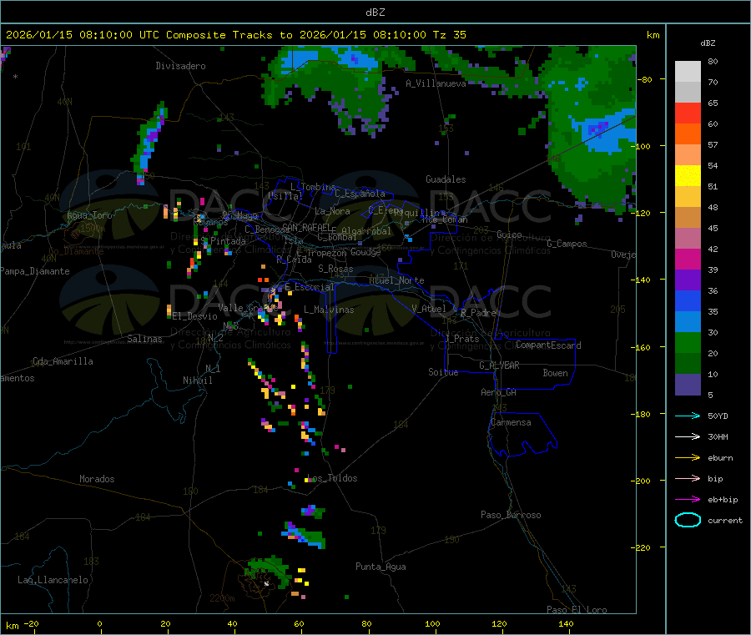Viewport: 751px width, 635px height.
Task: Select the light blue 35–30 dBZ swatch
Action: click(x=688, y=322)
